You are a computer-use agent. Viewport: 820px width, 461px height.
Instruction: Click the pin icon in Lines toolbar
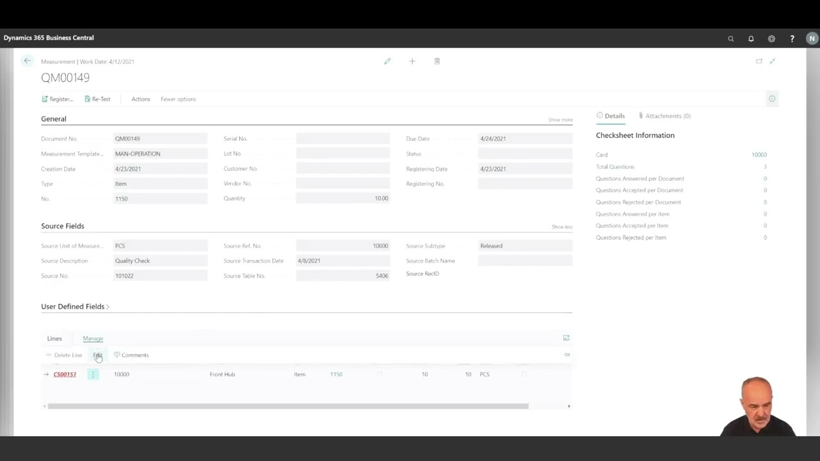click(567, 355)
